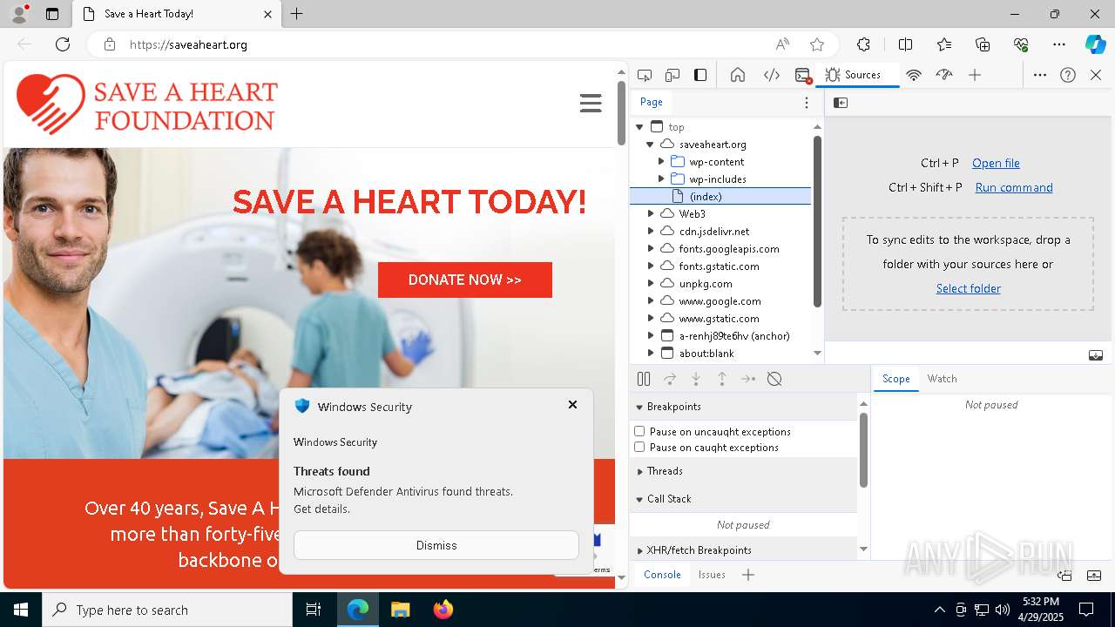Viewport: 1115px width, 627px height.
Task: Click the step over debugger icon
Action: [670, 379]
